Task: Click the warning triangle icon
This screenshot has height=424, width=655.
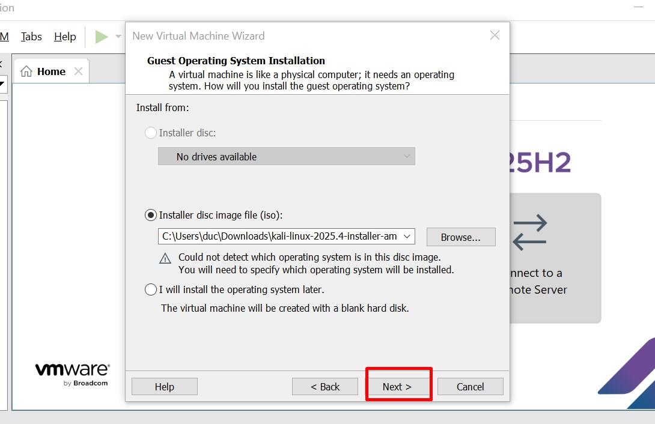Action: 165,259
